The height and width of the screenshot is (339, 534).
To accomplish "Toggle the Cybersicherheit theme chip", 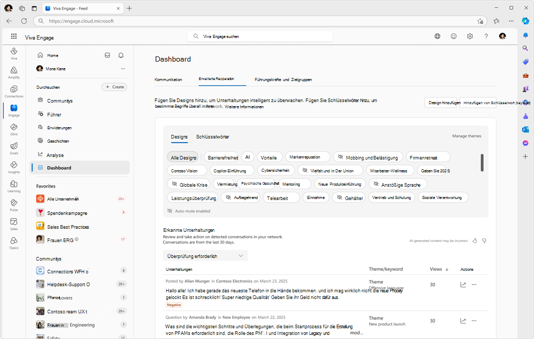I will [275, 170].
